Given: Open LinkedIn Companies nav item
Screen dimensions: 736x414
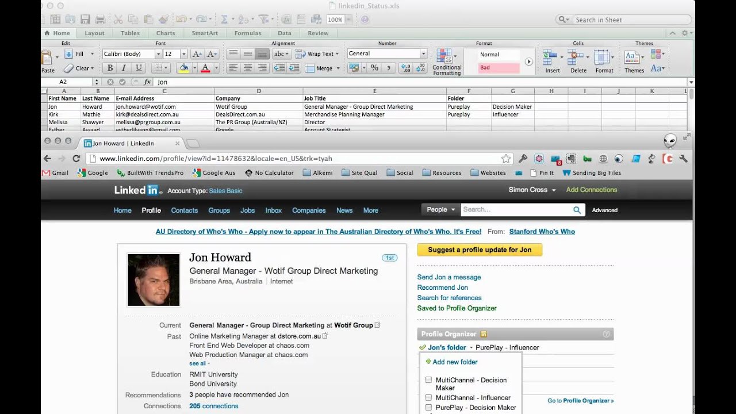Looking at the screenshot, I should point(309,210).
